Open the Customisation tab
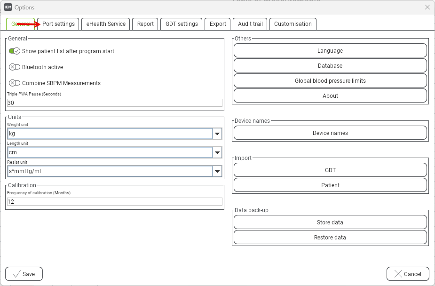 (293, 24)
